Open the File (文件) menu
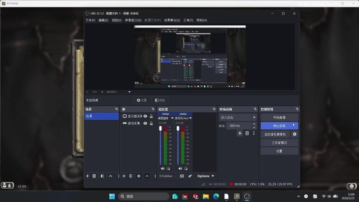 pyautogui.click(x=90, y=20)
